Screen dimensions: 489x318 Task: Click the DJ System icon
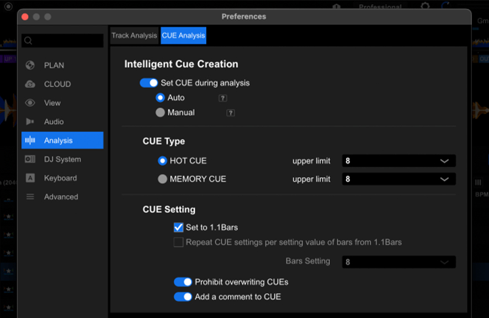coord(30,159)
